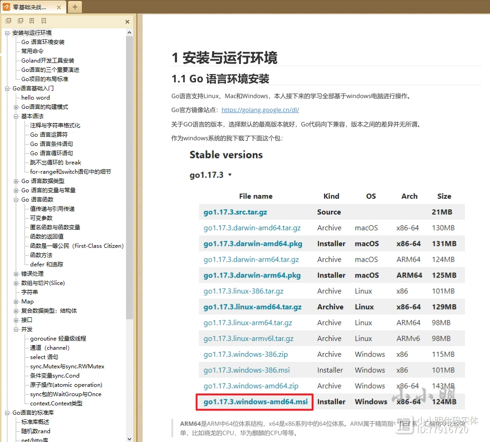This screenshot has width=490, height=442.
Task: Click go1.17.3.windows-amd64.msi download link
Action: (255, 402)
